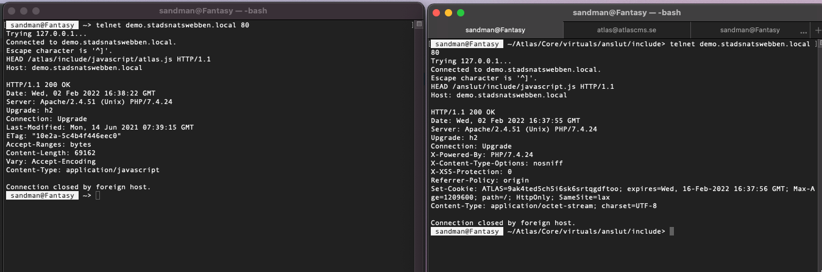Switch to the atlas@atlascms.se tab

pyautogui.click(x=627, y=30)
